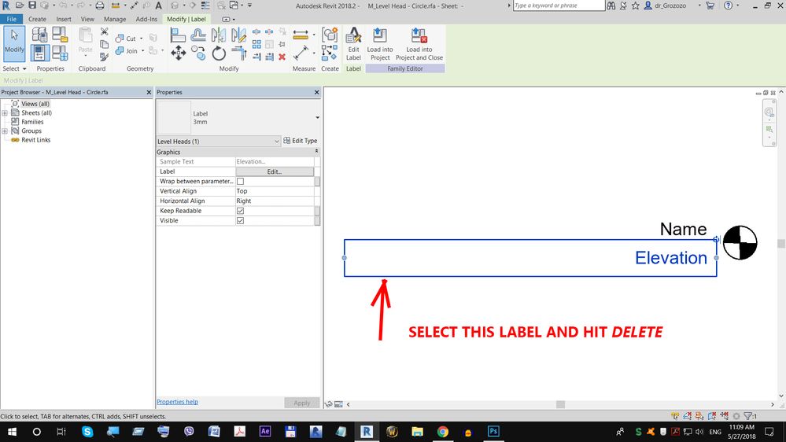Open Chrome from the Windows taskbar

tap(442, 432)
